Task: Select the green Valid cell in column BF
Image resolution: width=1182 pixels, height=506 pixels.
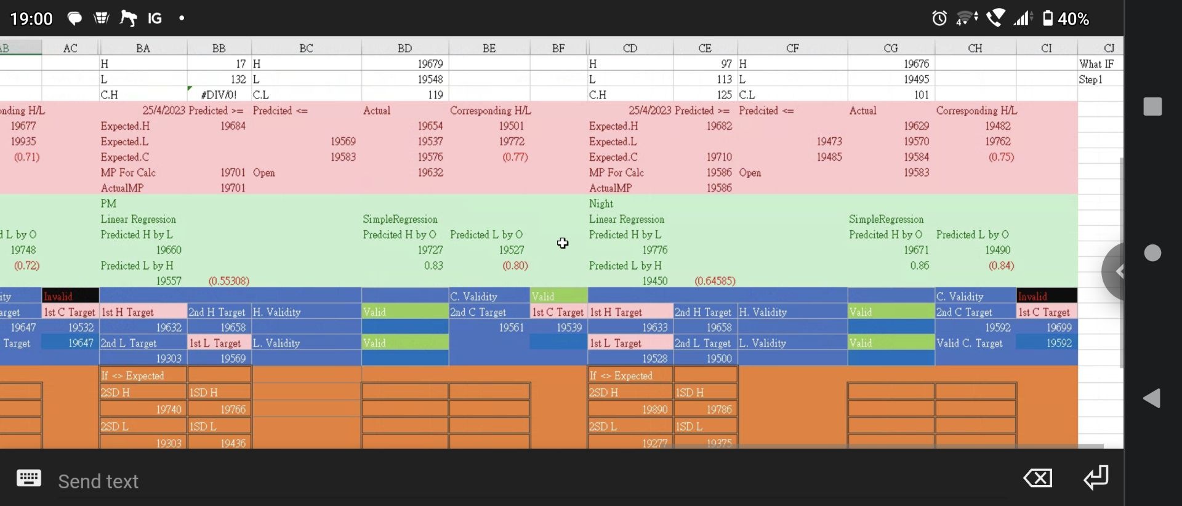Action: [558, 296]
